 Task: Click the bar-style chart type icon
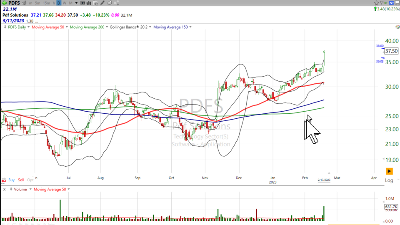[x=89, y=3]
